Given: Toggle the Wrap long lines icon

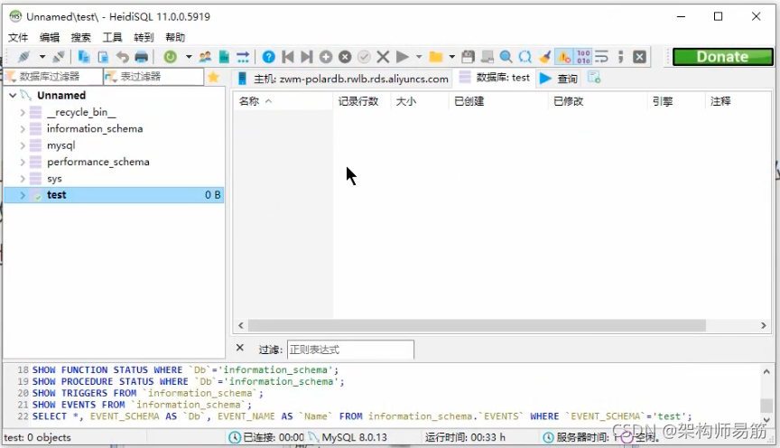Looking at the screenshot, I should (x=601, y=57).
